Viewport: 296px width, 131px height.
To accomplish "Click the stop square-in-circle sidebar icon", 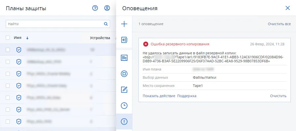I will [x=124, y=74].
